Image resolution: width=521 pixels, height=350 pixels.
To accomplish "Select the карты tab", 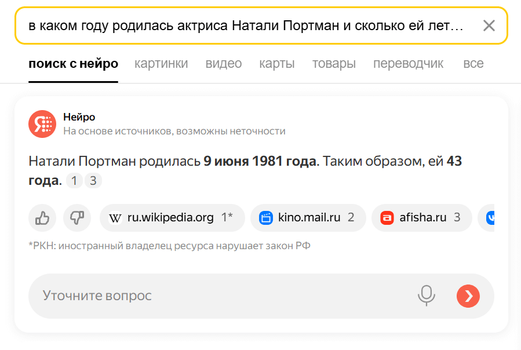I will click(276, 64).
